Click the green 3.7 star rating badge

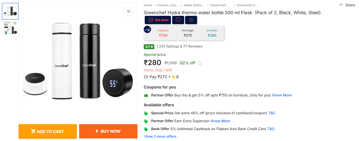(x=149, y=47)
